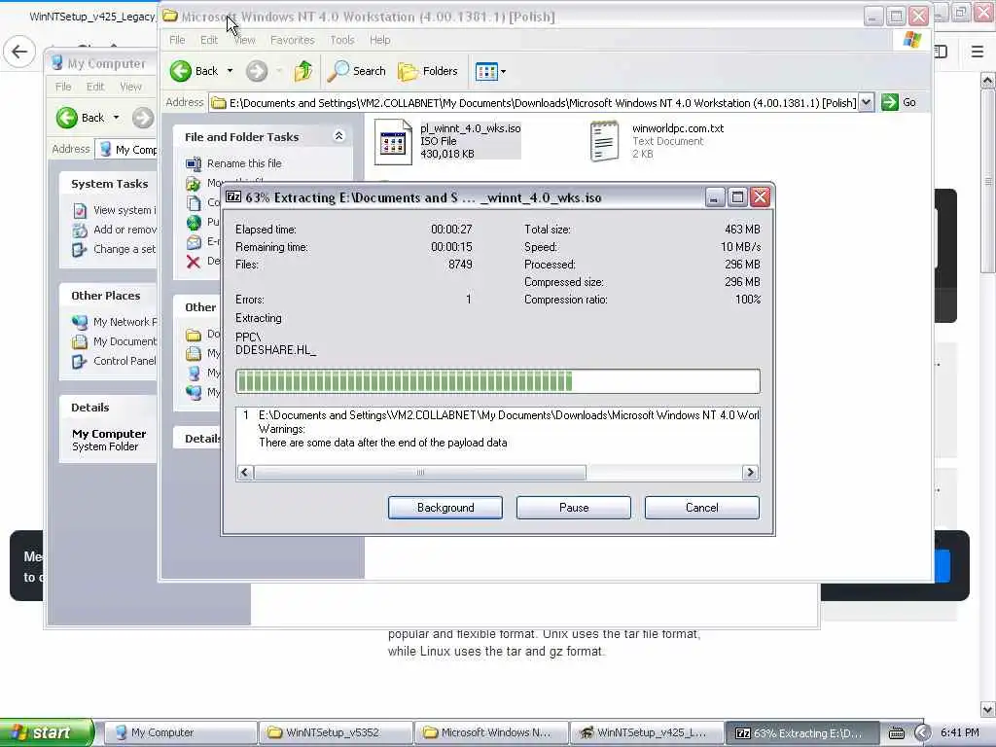Click Add or remove programs icon
The height and width of the screenshot is (747, 996).
pos(80,230)
